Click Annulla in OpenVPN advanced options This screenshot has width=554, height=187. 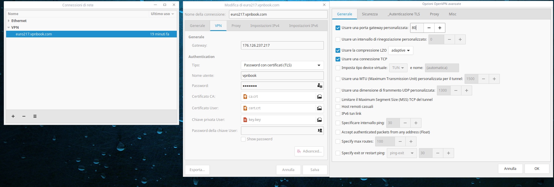pos(510,169)
